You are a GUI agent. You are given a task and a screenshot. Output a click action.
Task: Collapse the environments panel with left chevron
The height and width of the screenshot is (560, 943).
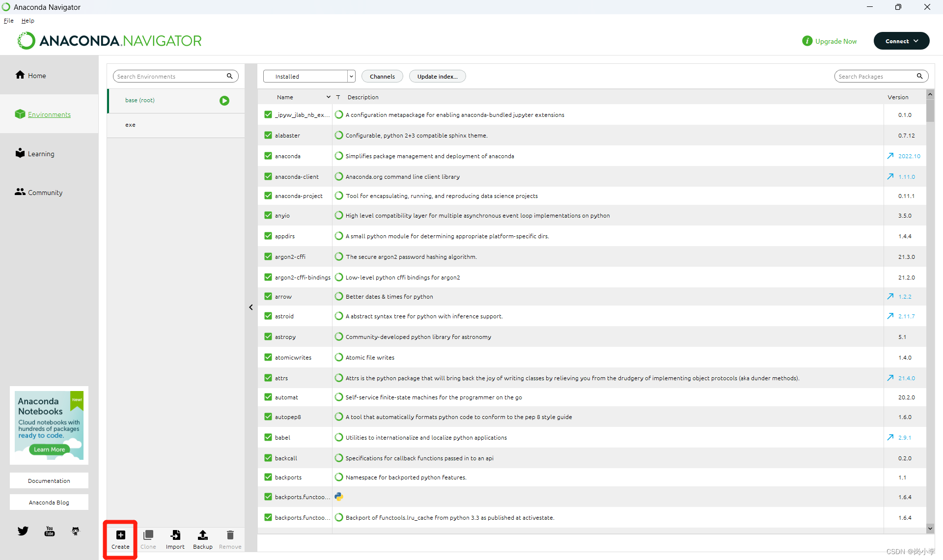[251, 308]
